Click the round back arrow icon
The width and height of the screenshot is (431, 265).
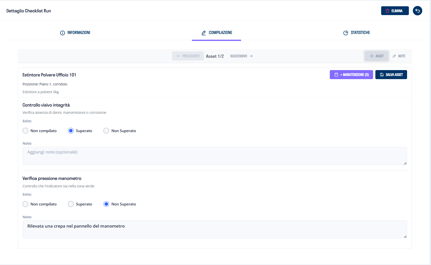click(417, 11)
